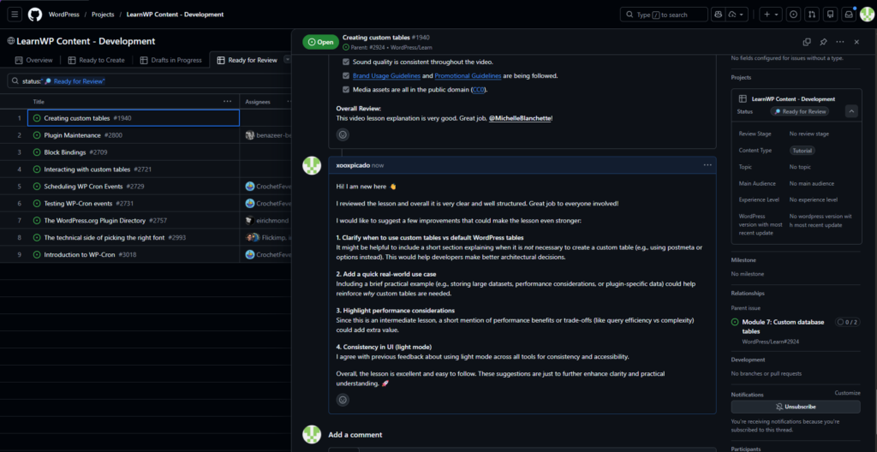Open the user avatar menu in header
The image size is (877, 452).
coord(867,15)
